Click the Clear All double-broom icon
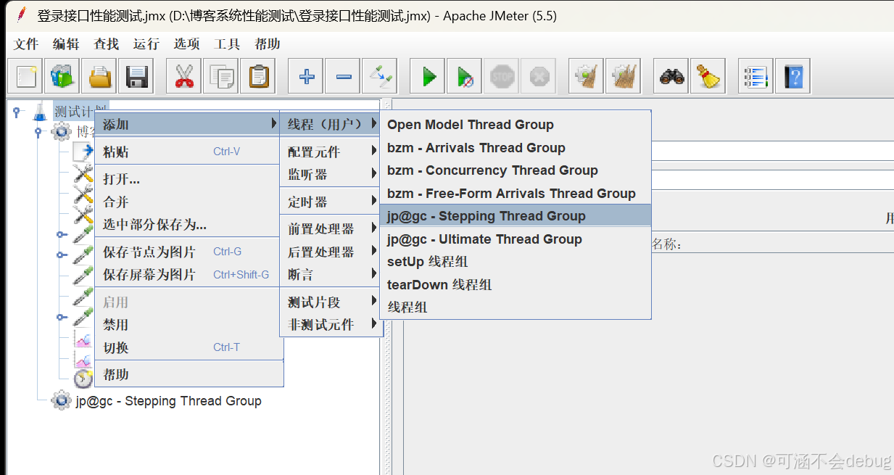The width and height of the screenshot is (894, 475). (x=624, y=76)
